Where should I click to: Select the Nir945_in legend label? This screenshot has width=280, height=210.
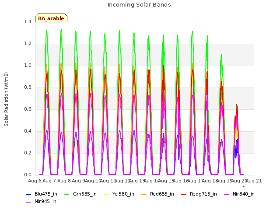[x=45, y=201]
